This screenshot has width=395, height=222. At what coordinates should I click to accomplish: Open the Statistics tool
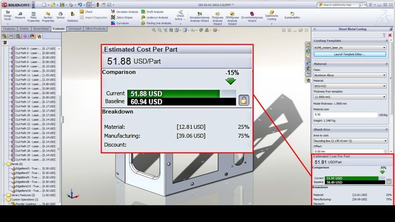point(72,17)
